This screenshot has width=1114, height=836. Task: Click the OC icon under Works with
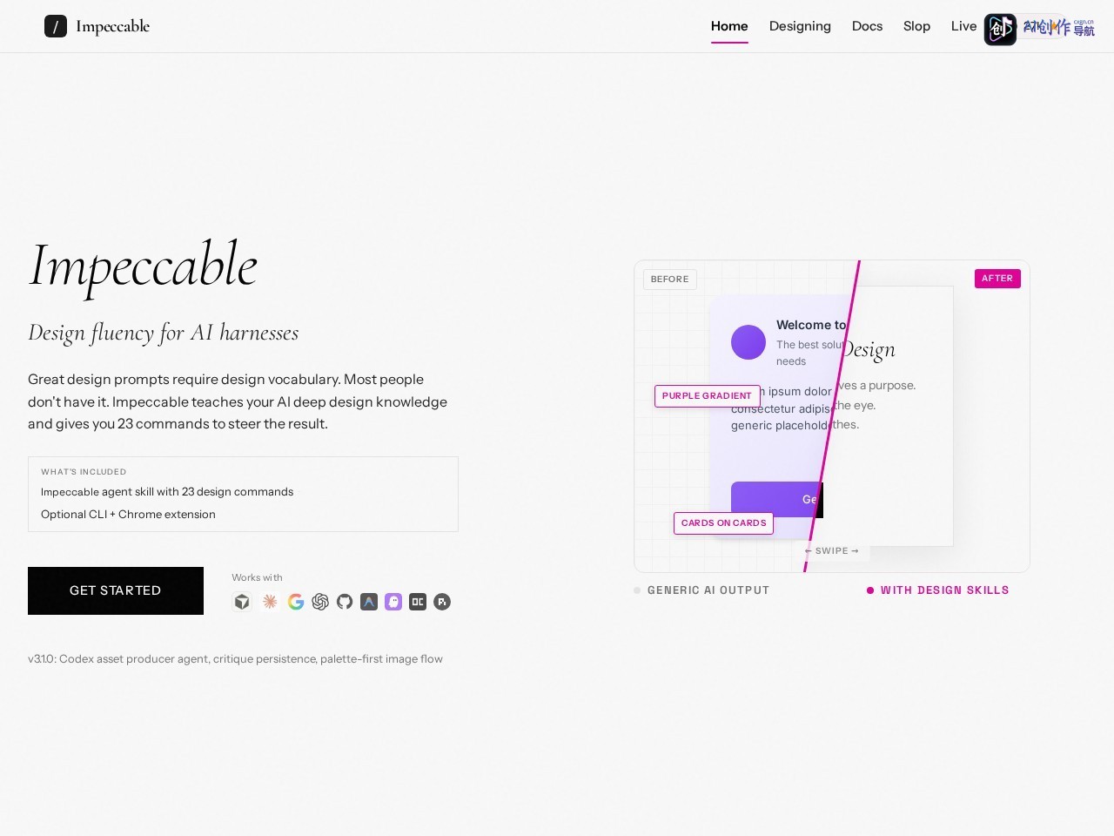pos(418,602)
